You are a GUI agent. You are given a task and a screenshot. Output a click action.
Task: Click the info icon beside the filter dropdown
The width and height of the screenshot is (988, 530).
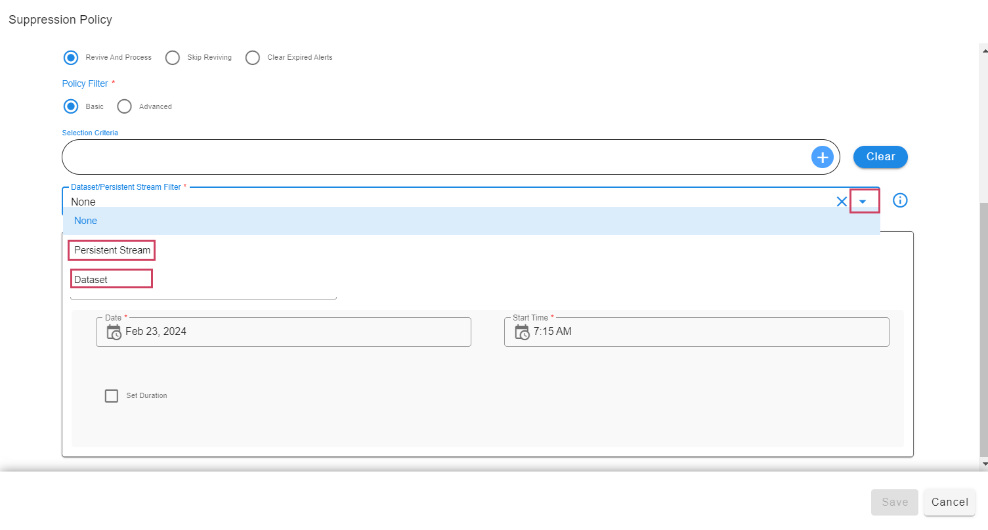pos(900,200)
